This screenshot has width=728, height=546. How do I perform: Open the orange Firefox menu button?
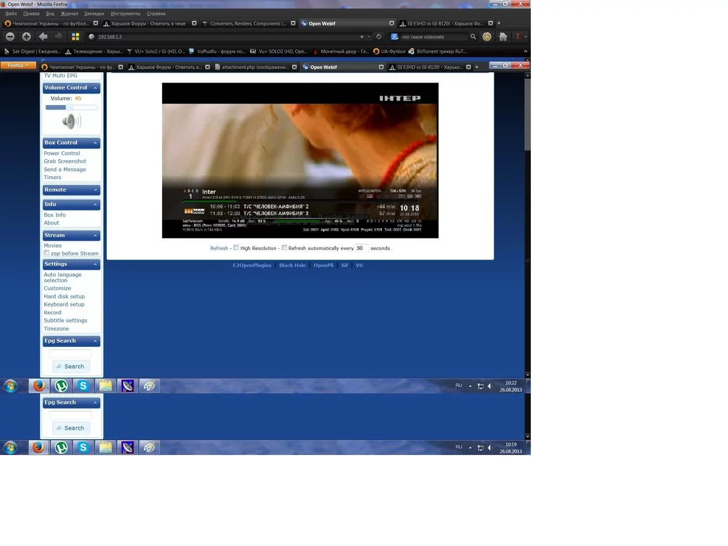click(x=18, y=66)
